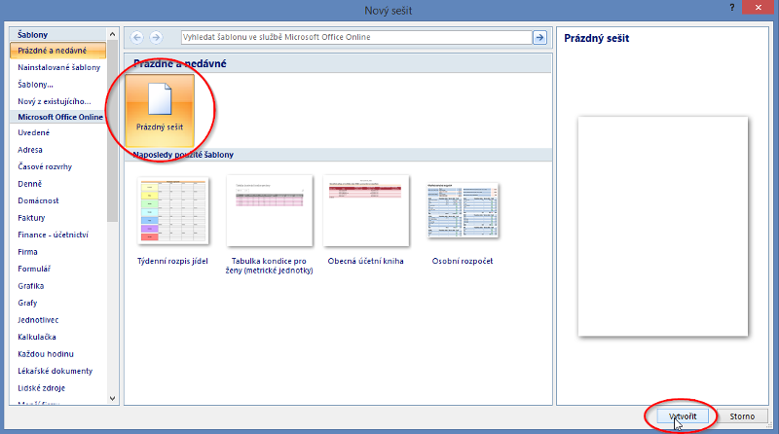Viewport: 779px width, 434px height.
Task: Click the back navigation arrow
Action: coord(136,37)
